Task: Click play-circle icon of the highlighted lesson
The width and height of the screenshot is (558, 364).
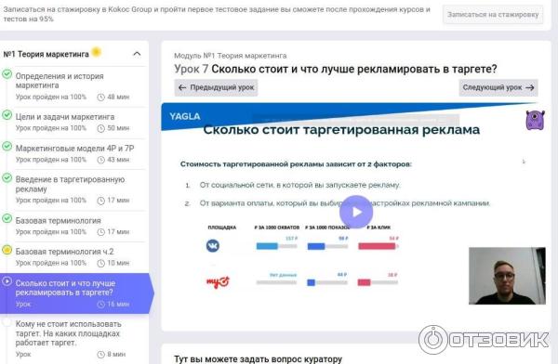Action: coord(7,281)
